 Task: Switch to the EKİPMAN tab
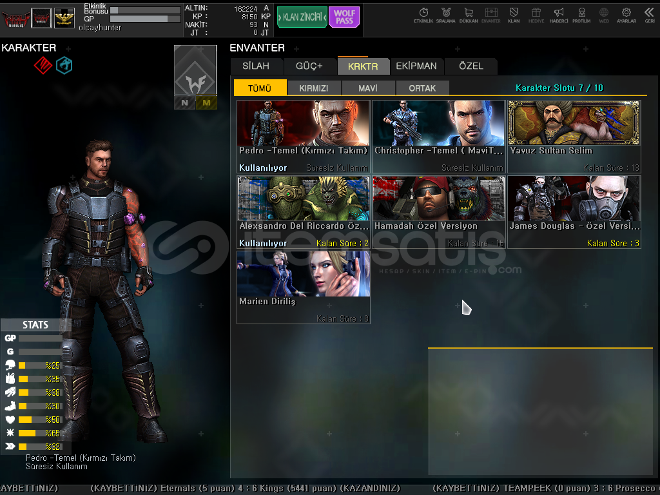pos(416,66)
